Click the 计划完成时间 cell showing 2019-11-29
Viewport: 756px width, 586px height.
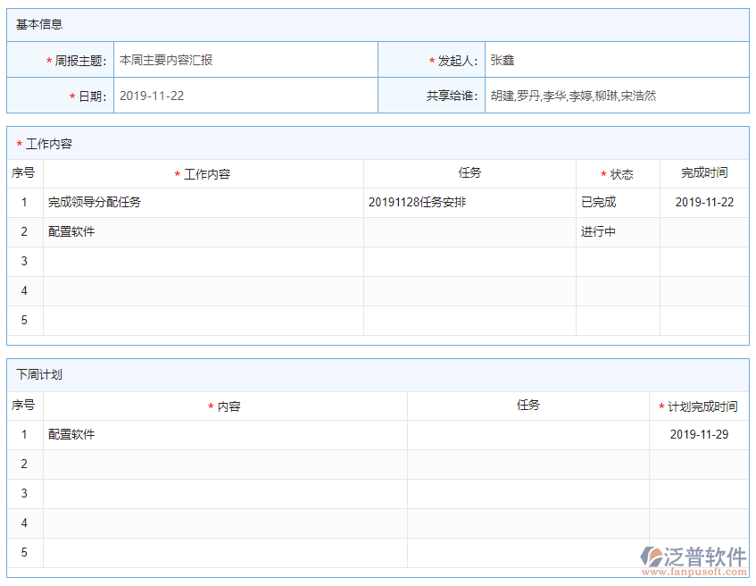699,435
